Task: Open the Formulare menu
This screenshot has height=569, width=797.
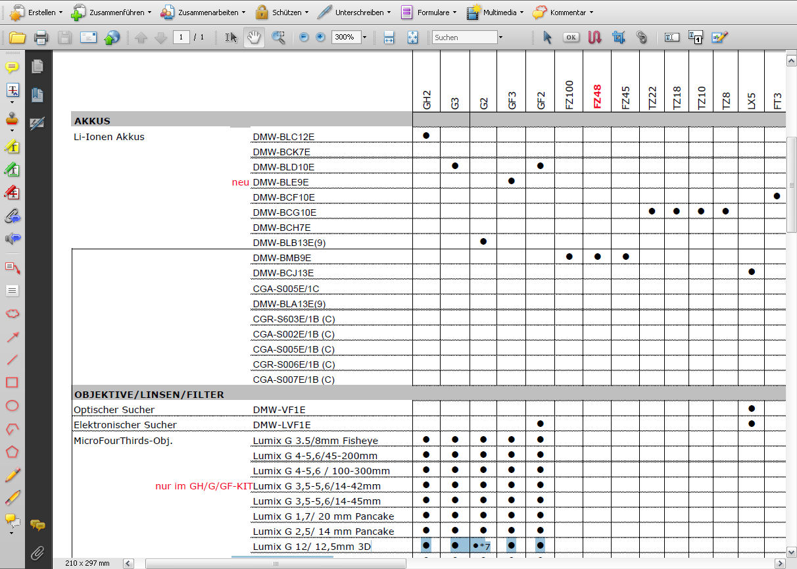Action: pos(429,12)
